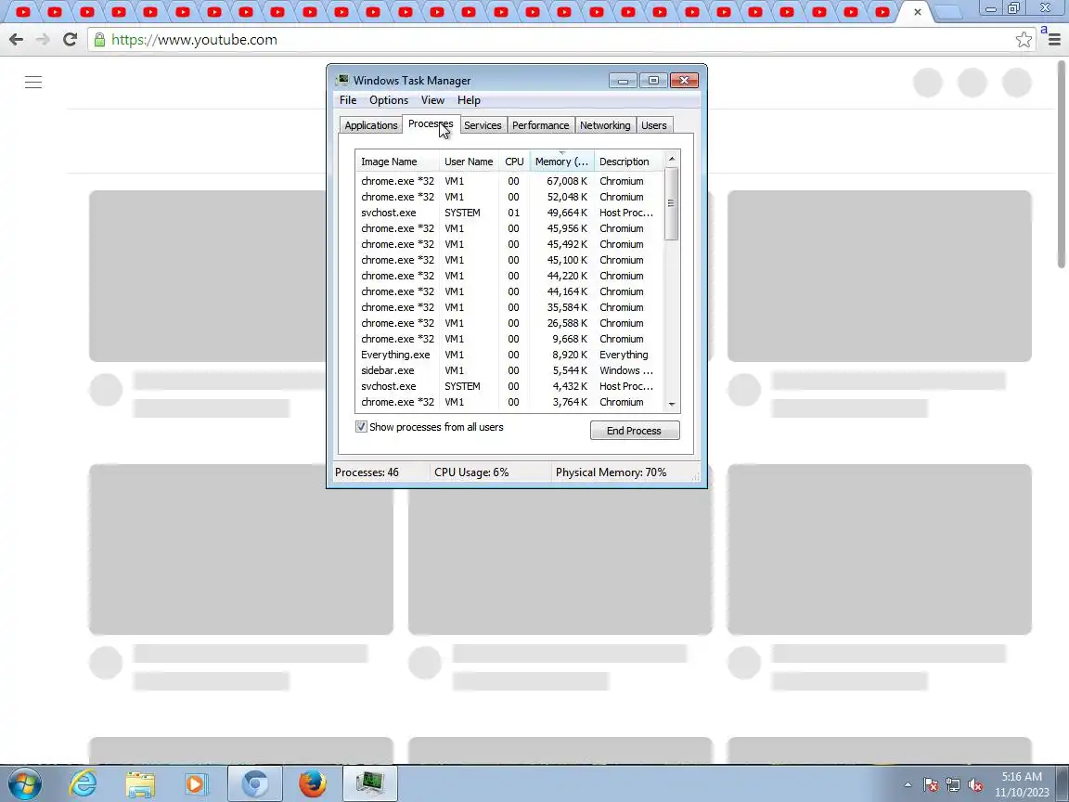Close the active Chrome tab

[918, 11]
